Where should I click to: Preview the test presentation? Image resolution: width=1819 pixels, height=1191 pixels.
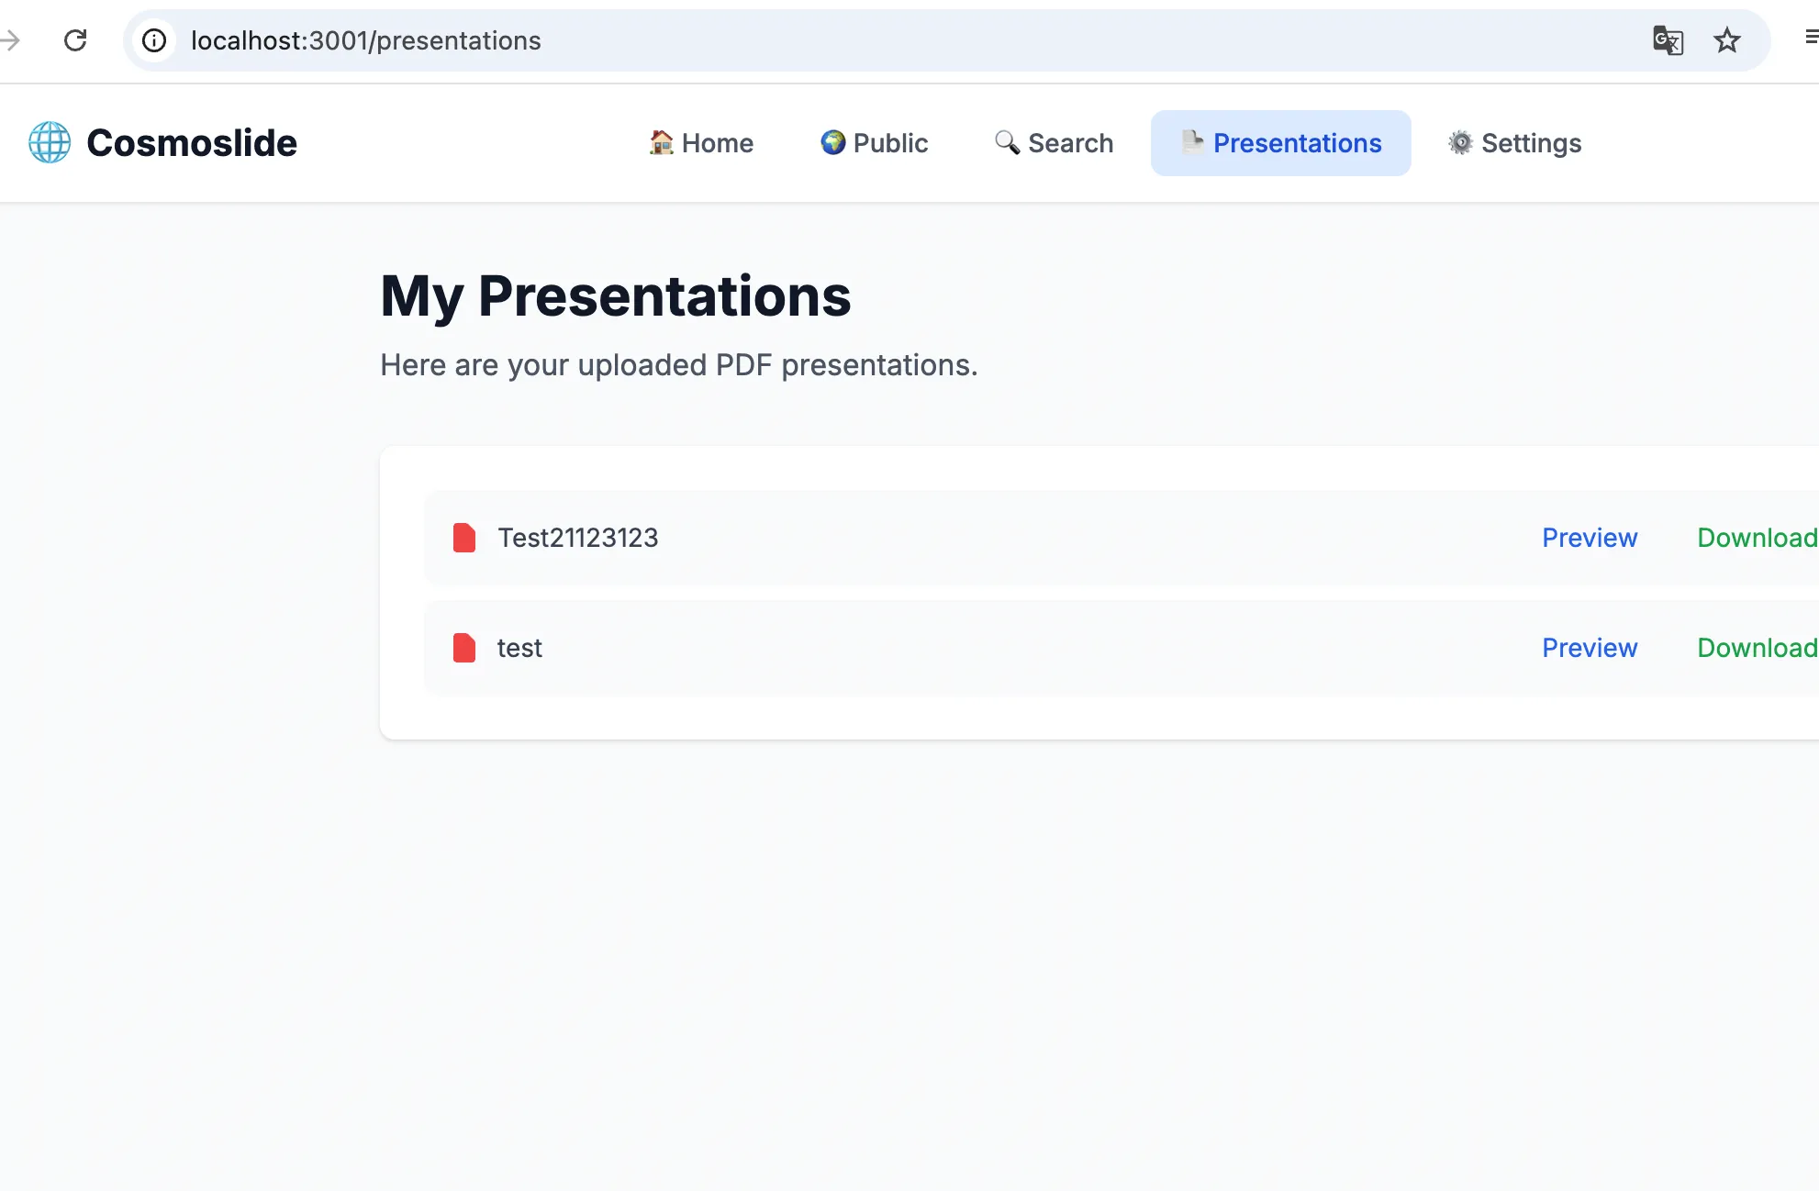1589,648
